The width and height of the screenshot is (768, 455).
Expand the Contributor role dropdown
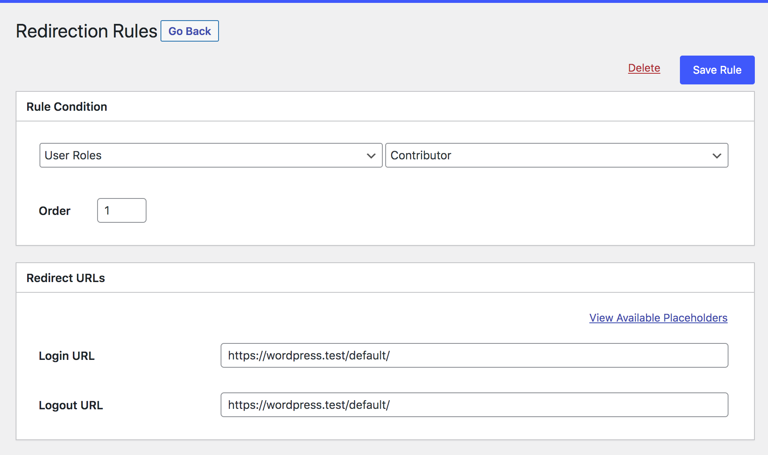(556, 155)
